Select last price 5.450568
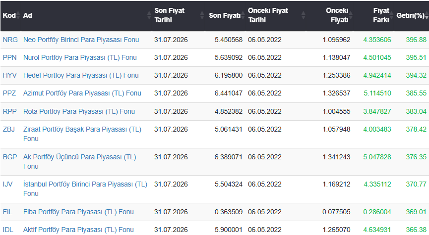 coord(229,40)
